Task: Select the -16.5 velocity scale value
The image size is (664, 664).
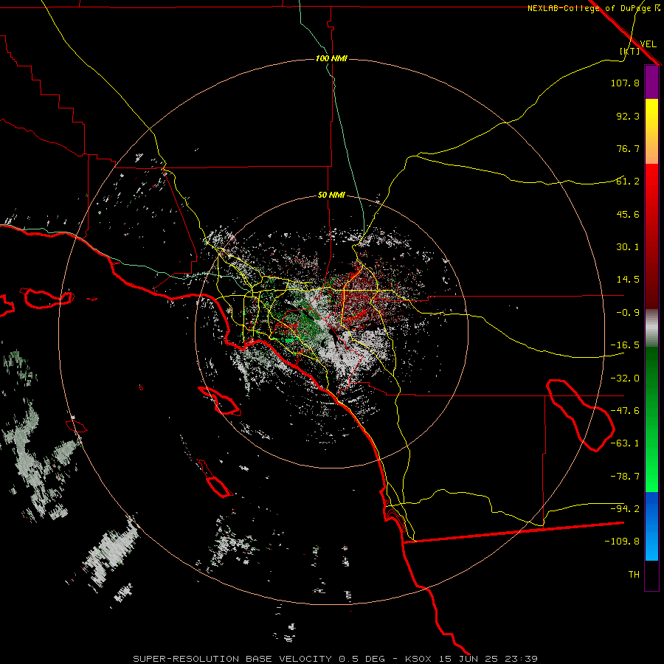Action: pyautogui.click(x=625, y=345)
